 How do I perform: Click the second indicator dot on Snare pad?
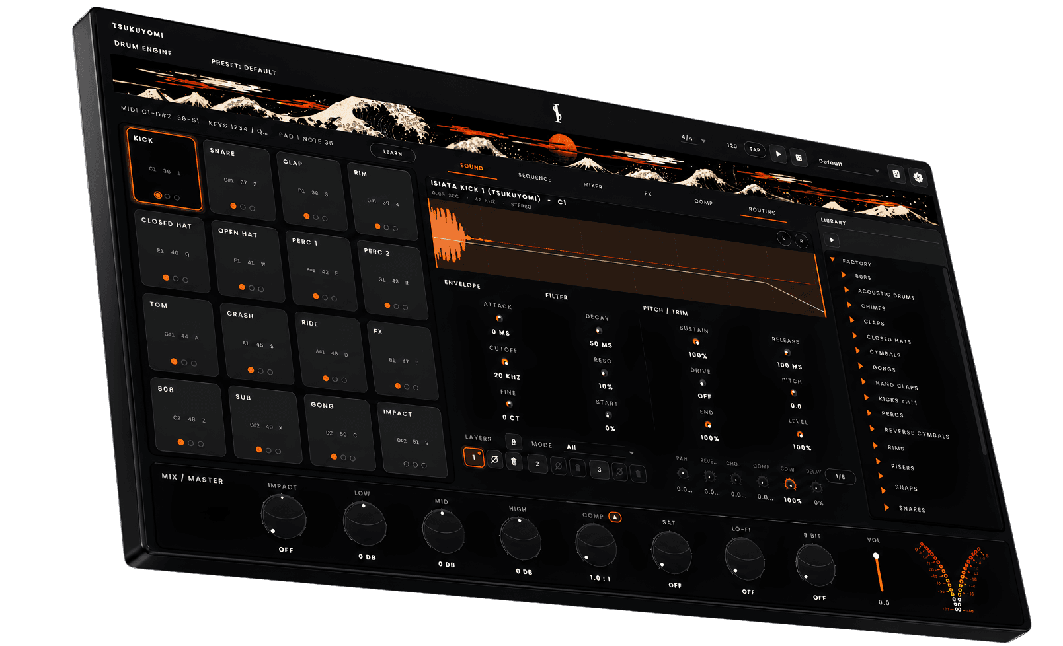coord(243,207)
